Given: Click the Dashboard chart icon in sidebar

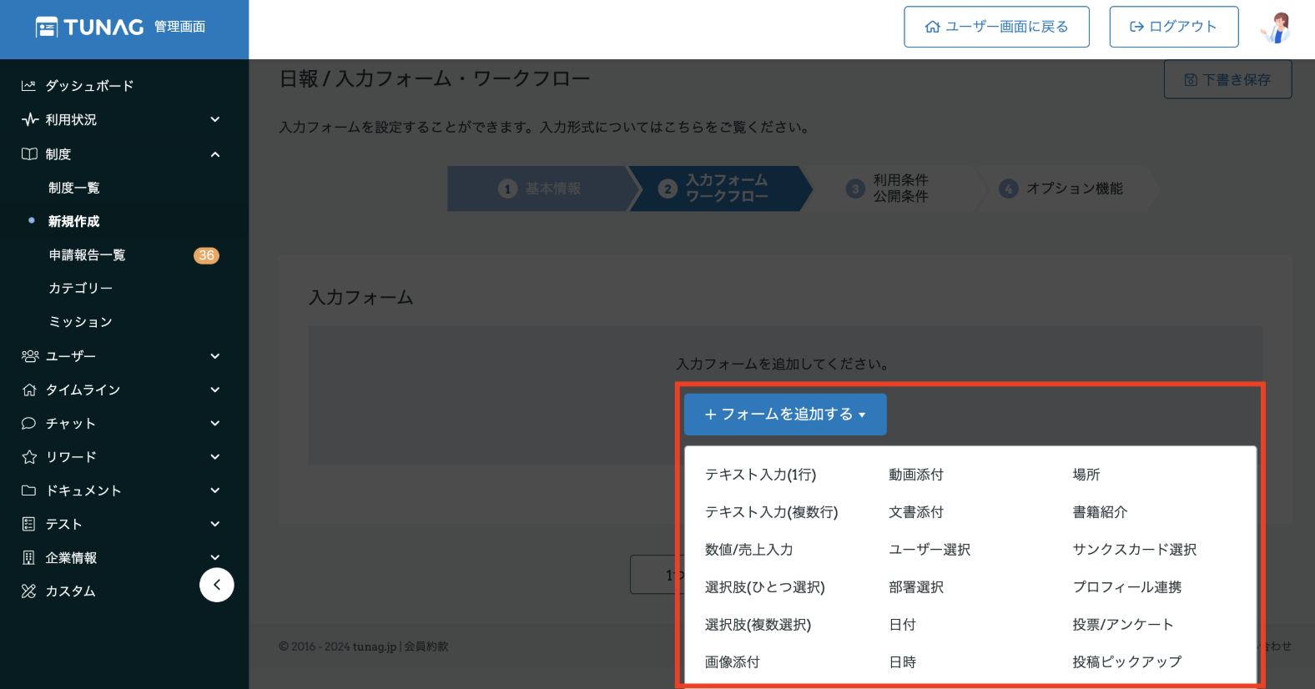Looking at the screenshot, I should tap(29, 86).
